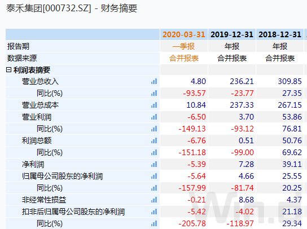Open chart icon for 扣非后归属母公司股东的净利润
Viewport: 307px width, 229px height.
(154, 212)
